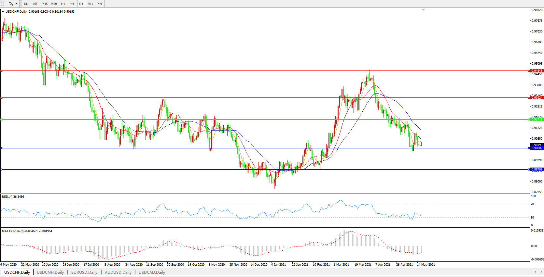Screen dimensions: 544x277
Task: Click the red 0.94648 price label
Action: pos(537,71)
